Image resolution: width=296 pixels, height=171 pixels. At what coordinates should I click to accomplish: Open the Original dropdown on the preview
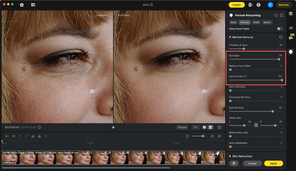click(102, 15)
